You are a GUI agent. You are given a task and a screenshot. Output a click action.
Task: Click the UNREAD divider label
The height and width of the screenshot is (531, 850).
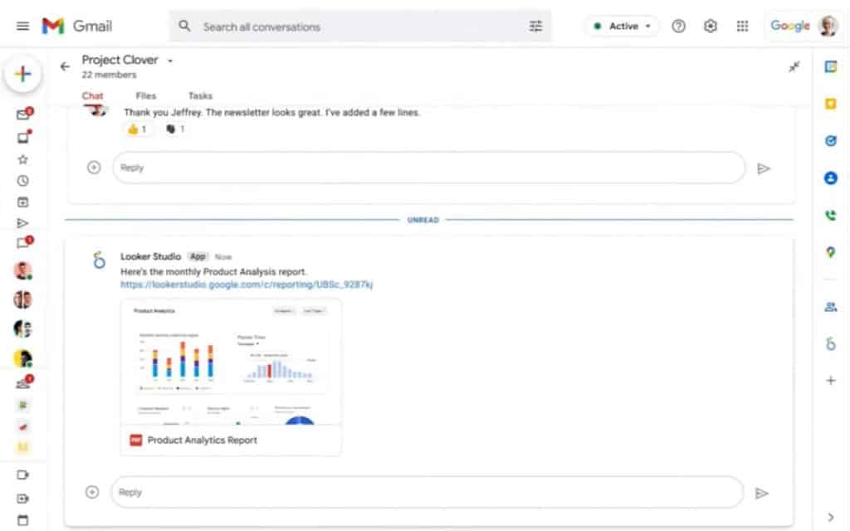pyautogui.click(x=423, y=220)
